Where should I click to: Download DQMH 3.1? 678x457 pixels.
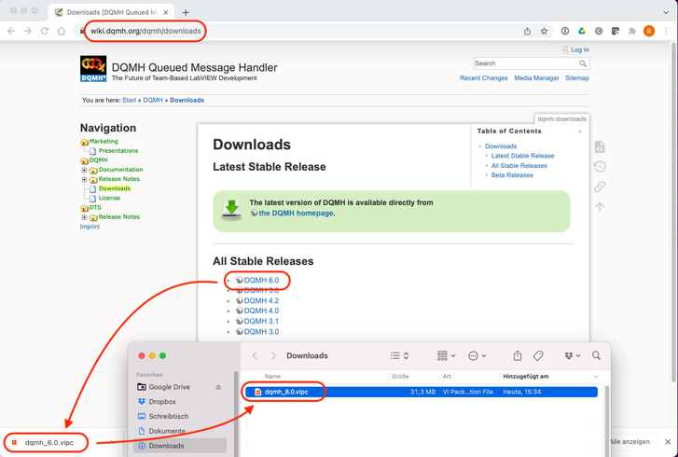[261, 321]
